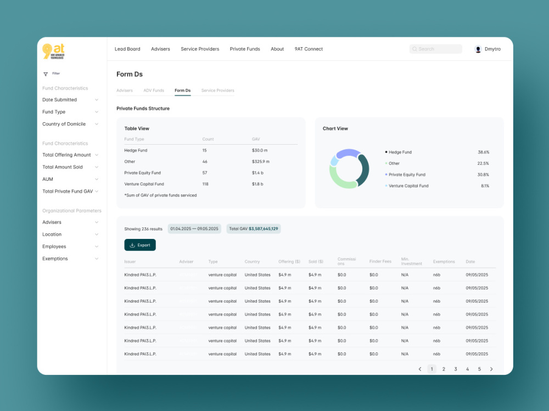Expand Exemptions filter in sidebar

pos(70,259)
